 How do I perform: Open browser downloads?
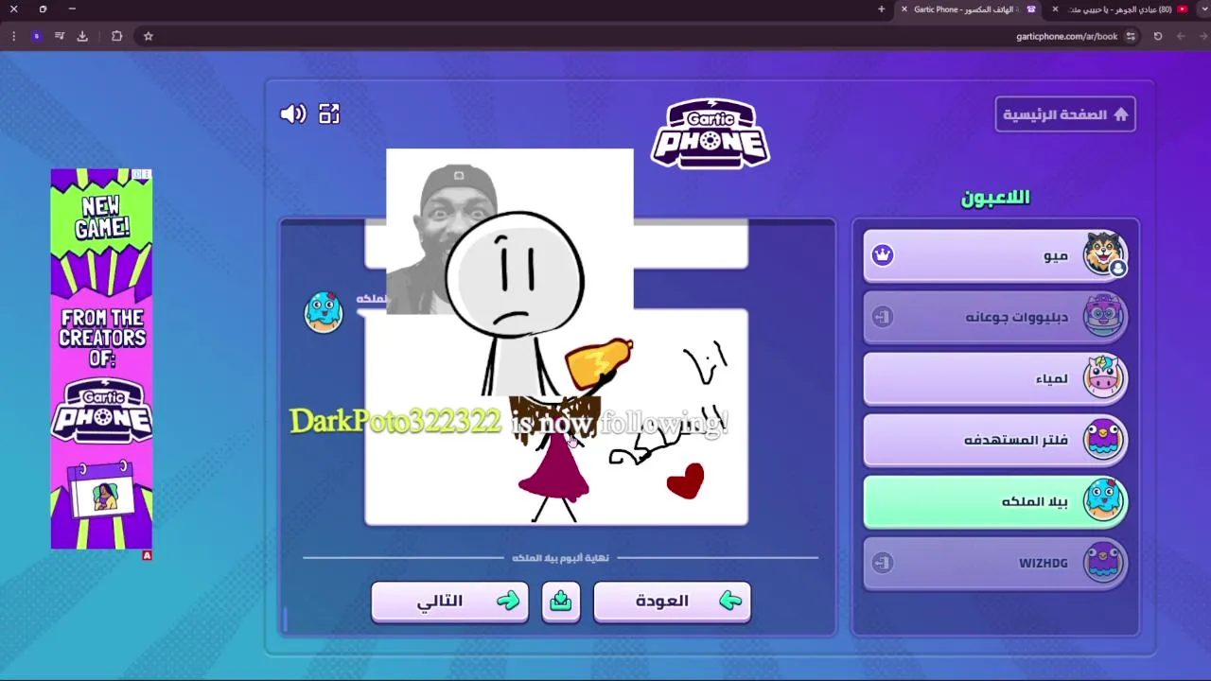point(82,36)
